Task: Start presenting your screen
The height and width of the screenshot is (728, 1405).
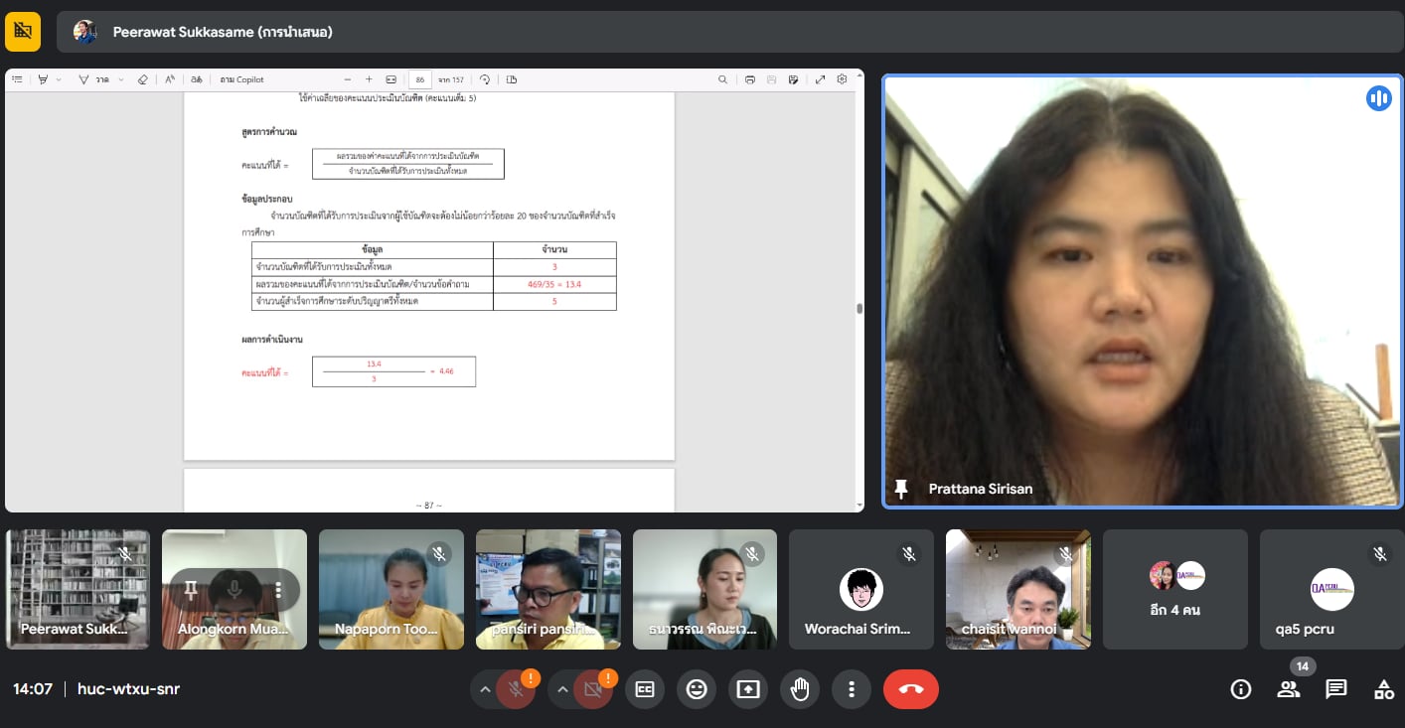Action: coord(747,689)
